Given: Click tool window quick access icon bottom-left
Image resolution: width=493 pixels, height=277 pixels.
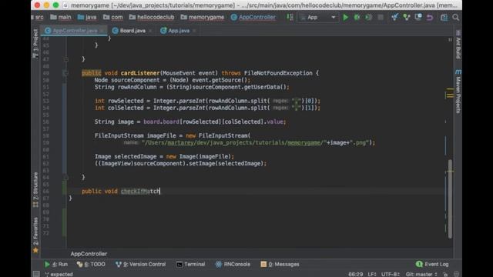Looking at the screenshot, I should (36, 274).
